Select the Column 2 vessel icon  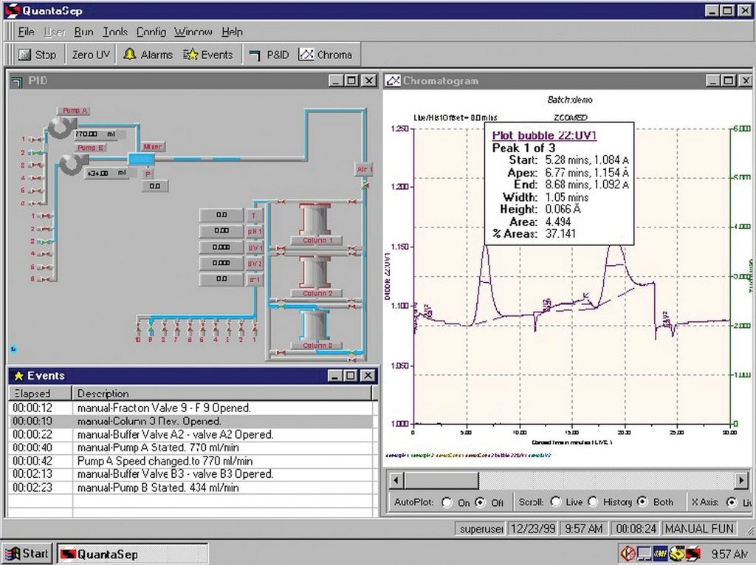tap(314, 273)
